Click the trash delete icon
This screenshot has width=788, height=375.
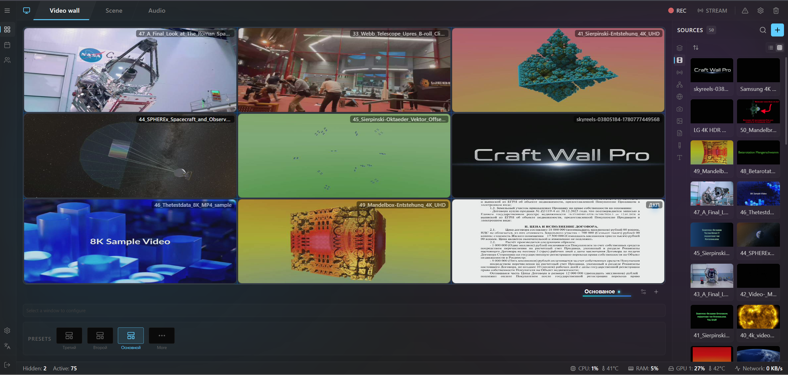pyautogui.click(x=776, y=11)
